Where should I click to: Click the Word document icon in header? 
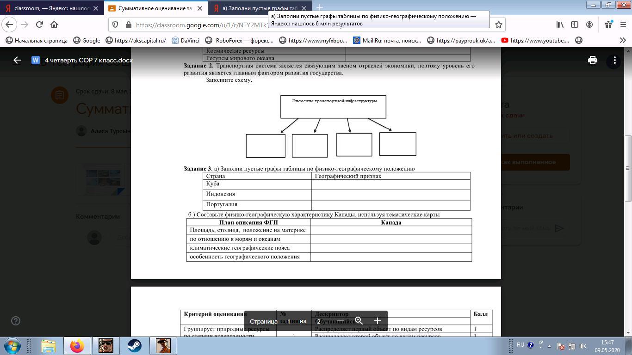36,60
